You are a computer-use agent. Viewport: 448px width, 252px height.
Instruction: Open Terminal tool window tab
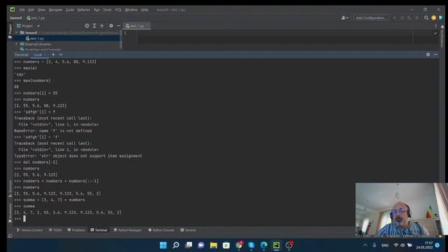(99, 230)
